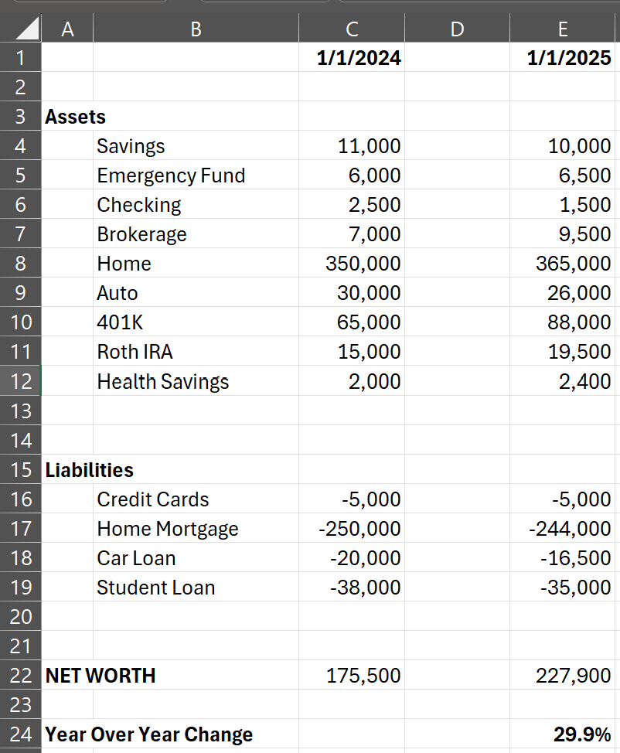Select the Liabilities heading cell
The height and width of the screenshot is (753, 620).
pos(90,470)
